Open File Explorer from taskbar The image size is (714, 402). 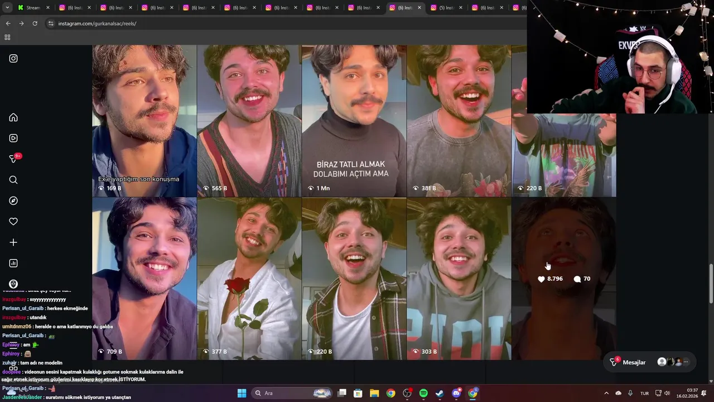tap(374, 393)
